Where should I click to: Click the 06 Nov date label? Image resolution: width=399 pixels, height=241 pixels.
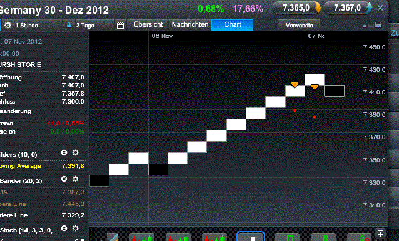pos(162,36)
